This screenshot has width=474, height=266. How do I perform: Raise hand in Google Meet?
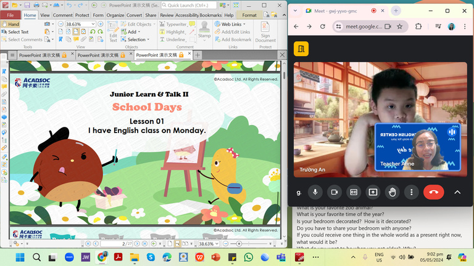(392, 192)
